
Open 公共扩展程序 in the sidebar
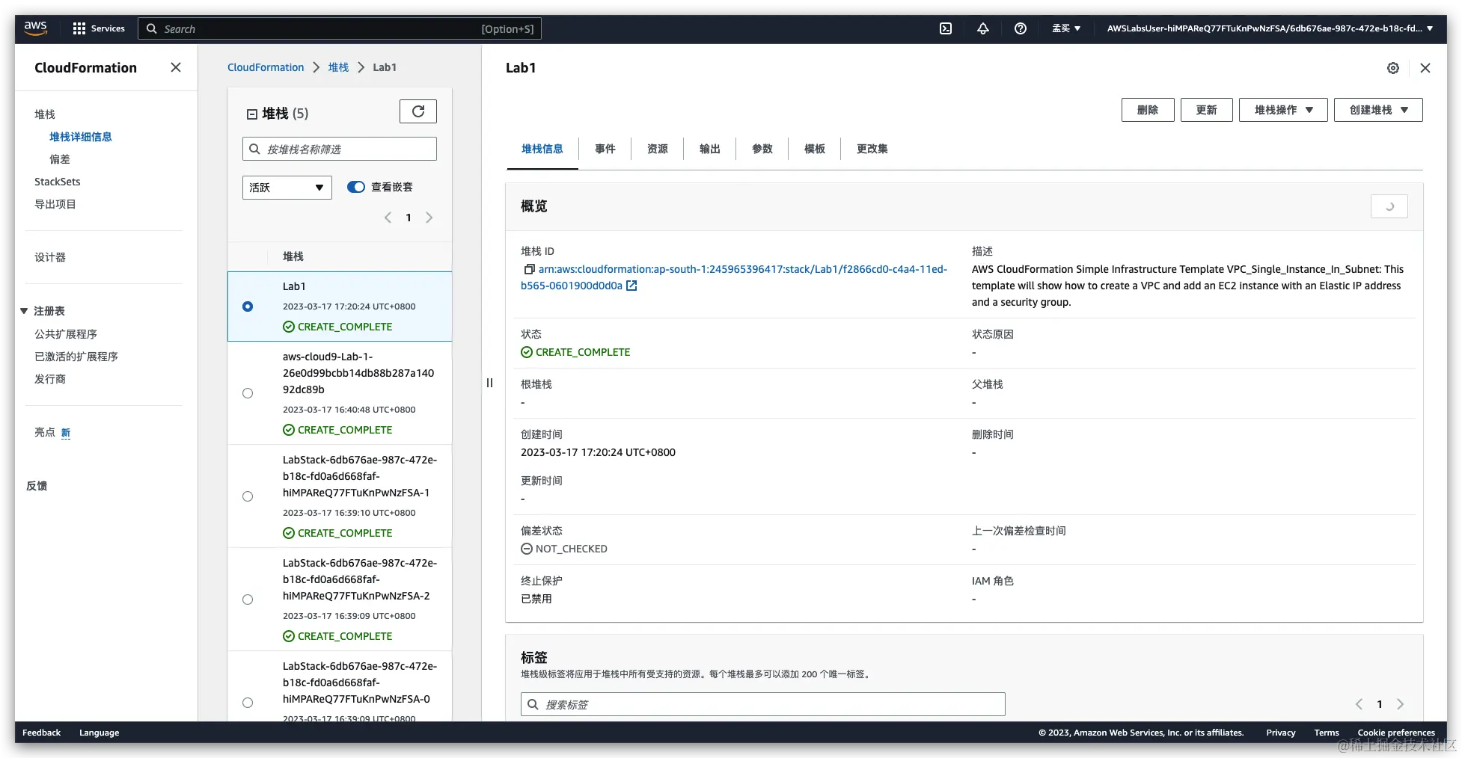(x=66, y=334)
